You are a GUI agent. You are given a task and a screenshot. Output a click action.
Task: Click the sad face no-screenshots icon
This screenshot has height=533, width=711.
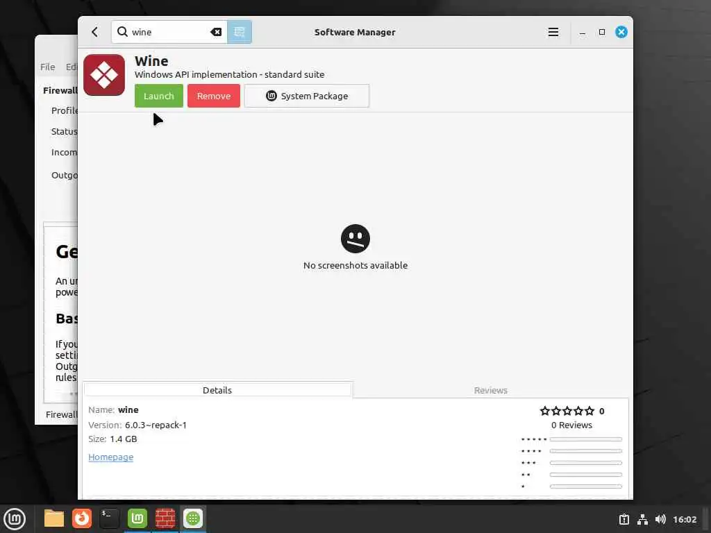(355, 239)
